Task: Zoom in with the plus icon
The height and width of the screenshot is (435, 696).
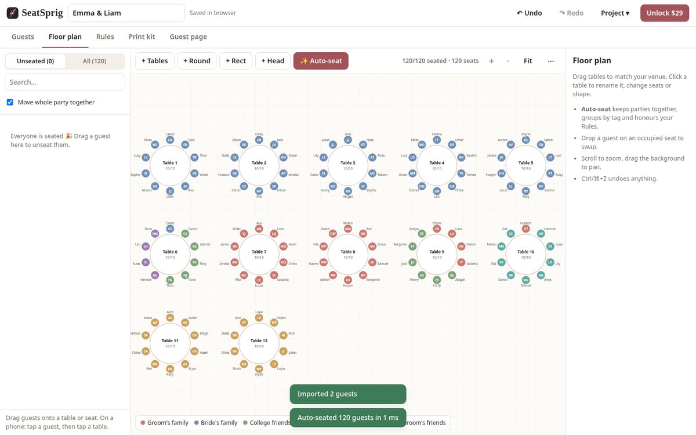Action: point(491,61)
